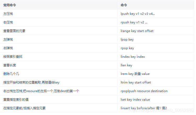Screen dimensions: 196x115
Task: Click the lindex key index command
Action: click(x=133, y=57)
